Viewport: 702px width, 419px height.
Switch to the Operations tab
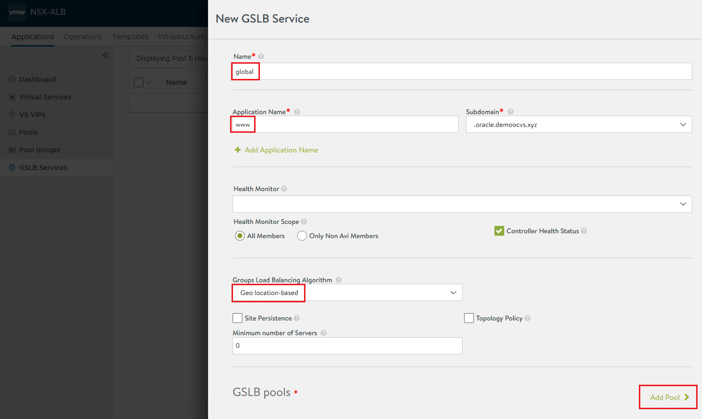pos(83,37)
